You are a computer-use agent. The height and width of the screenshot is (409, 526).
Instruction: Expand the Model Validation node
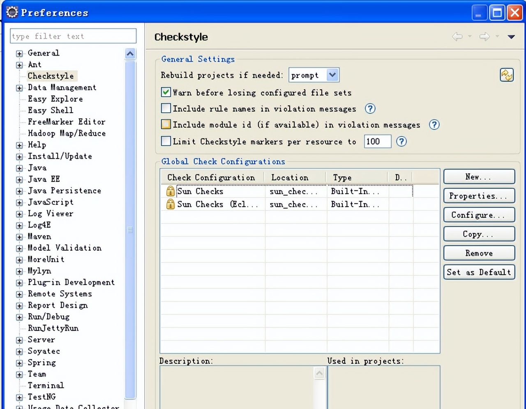(x=19, y=249)
